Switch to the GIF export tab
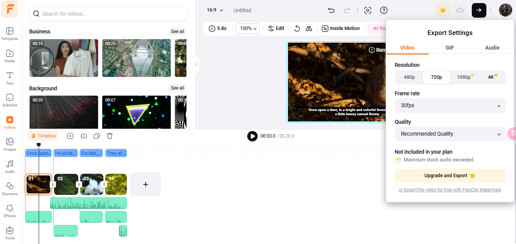Viewport: 516px width, 244px height. click(449, 48)
